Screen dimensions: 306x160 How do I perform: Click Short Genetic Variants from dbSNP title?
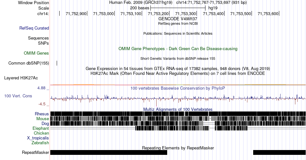click(x=178, y=58)
